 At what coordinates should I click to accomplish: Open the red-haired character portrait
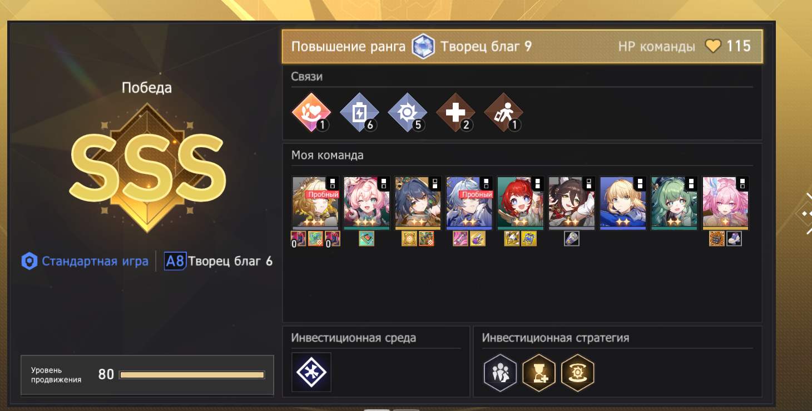click(x=519, y=203)
